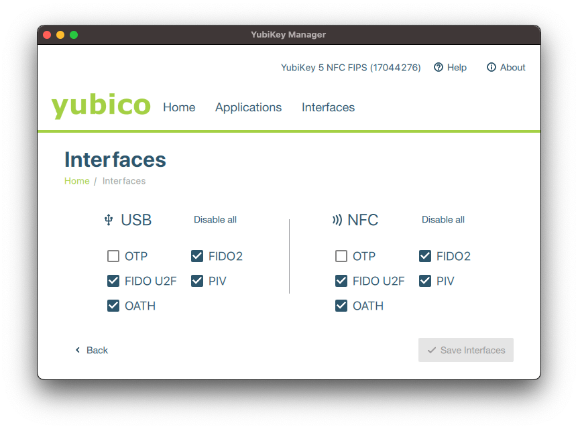Open the Applications menu
Screen dimensions: 578x429
[248, 107]
